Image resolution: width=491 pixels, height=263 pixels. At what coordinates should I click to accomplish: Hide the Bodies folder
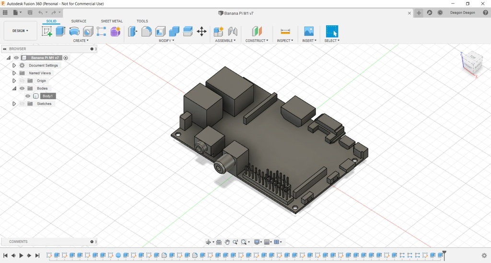click(22, 88)
